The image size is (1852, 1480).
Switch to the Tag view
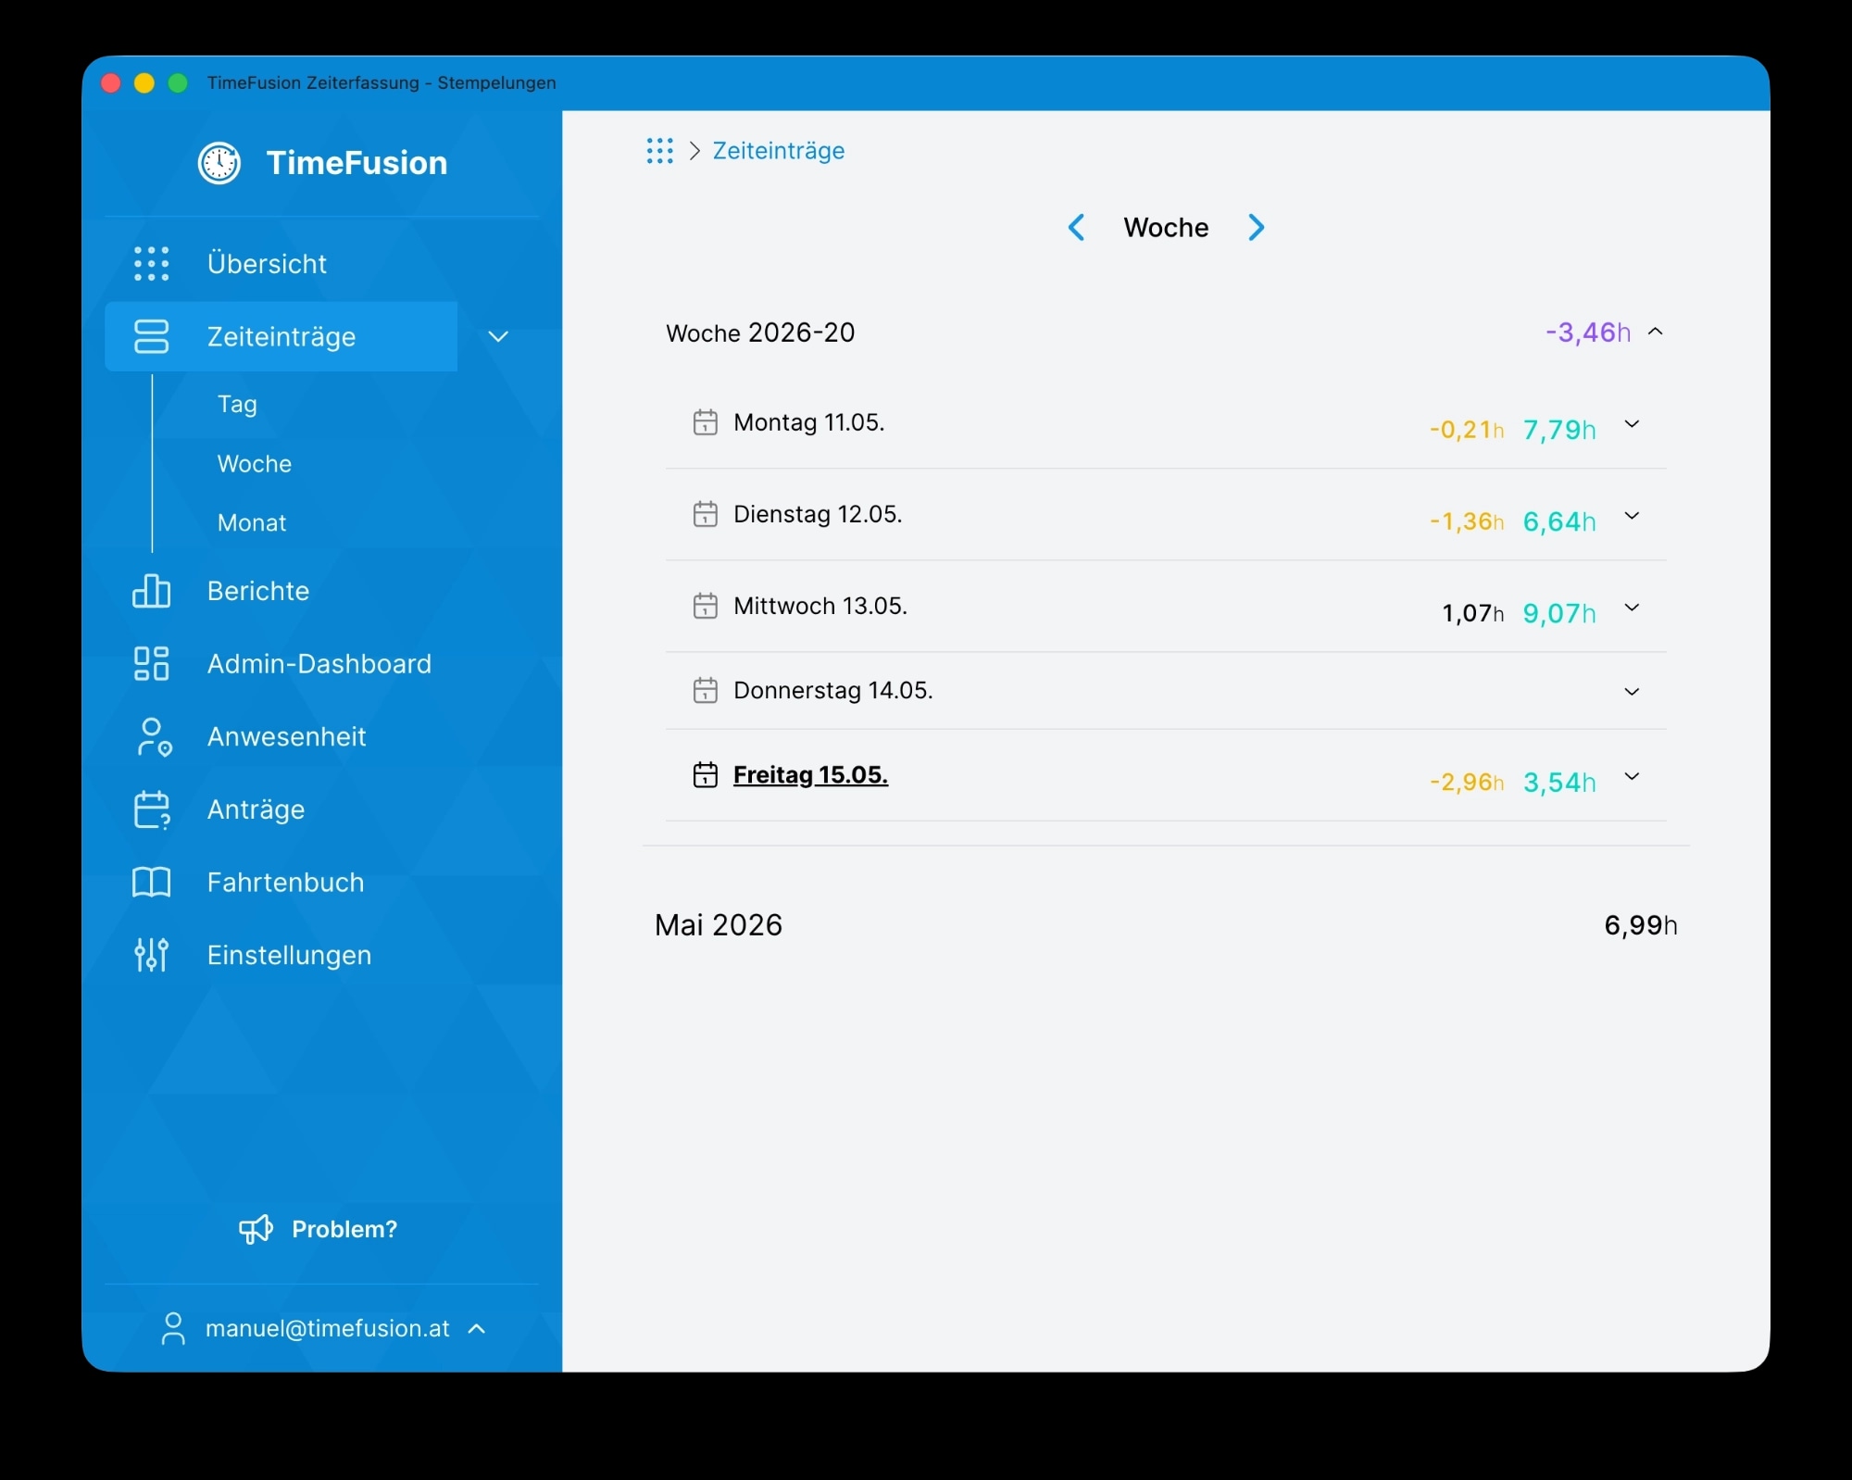point(237,405)
